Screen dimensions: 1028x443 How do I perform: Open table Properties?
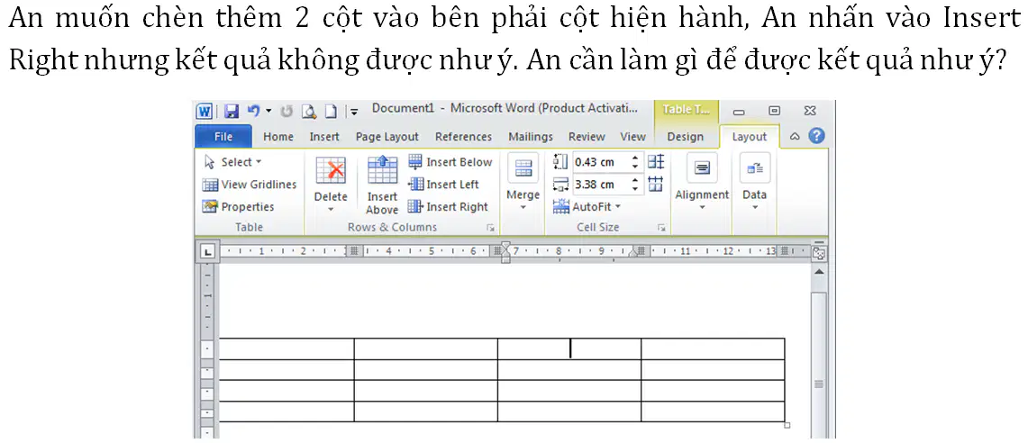click(238, 206)
